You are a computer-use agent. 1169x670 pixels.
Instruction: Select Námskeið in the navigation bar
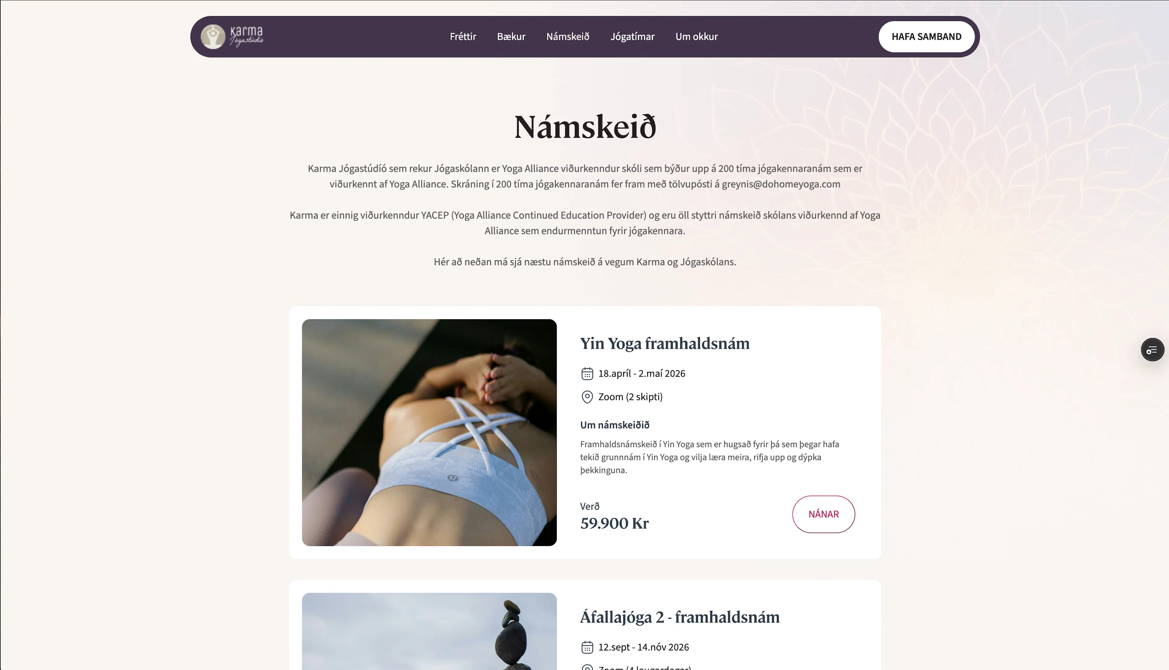568,36
